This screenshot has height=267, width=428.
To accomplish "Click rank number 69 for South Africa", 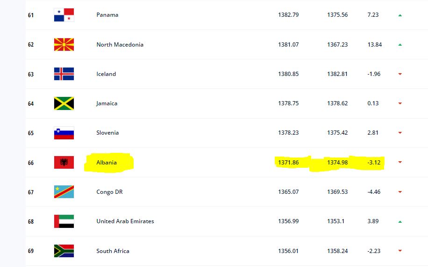I will [x=31, y=251].
